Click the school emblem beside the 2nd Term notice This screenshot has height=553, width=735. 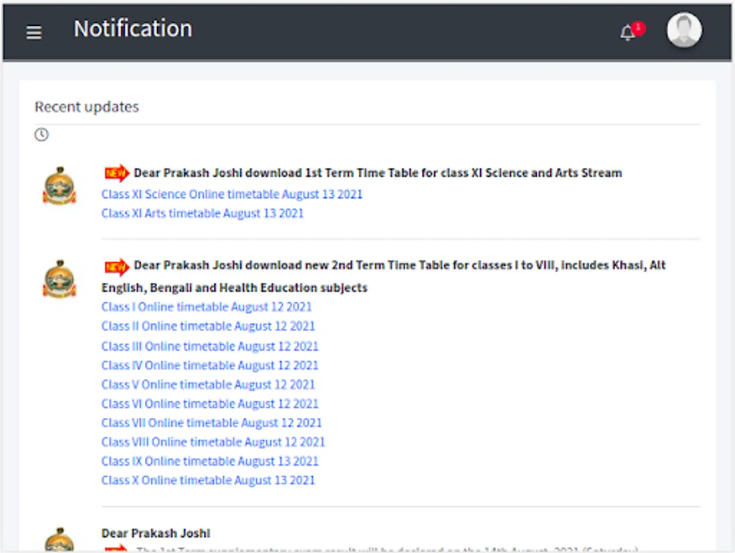[x=60, y=280]
